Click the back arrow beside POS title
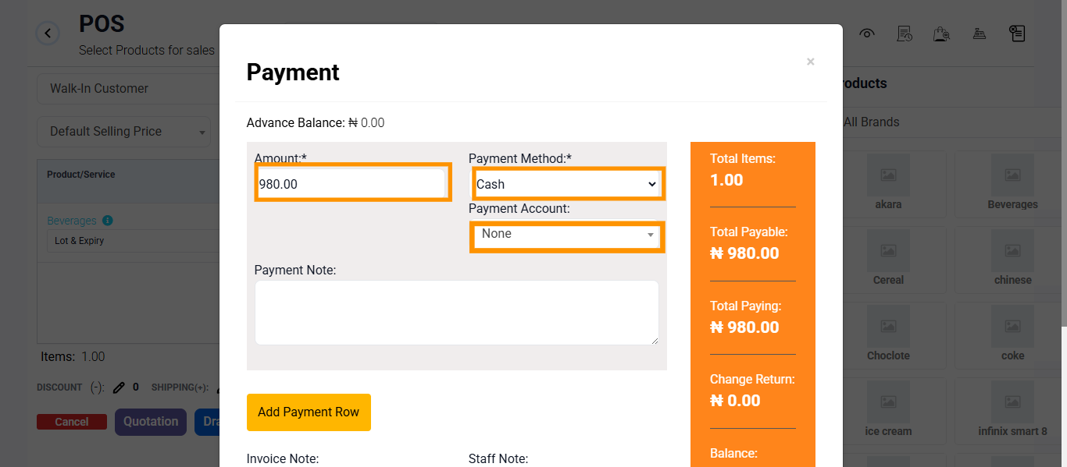 coord(48,33)
